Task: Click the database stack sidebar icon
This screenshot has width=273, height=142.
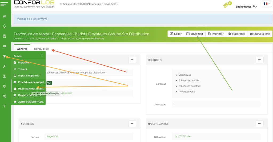Action: tap(5, 36)
